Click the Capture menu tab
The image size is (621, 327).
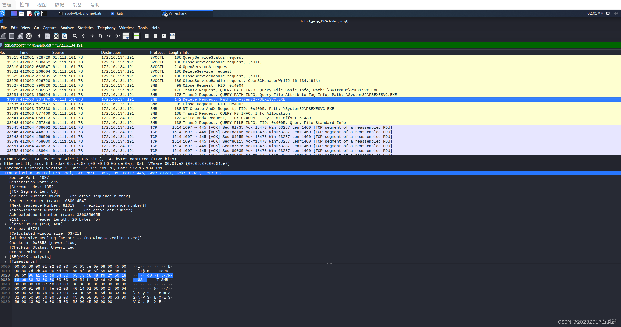[x=49, y=27]
